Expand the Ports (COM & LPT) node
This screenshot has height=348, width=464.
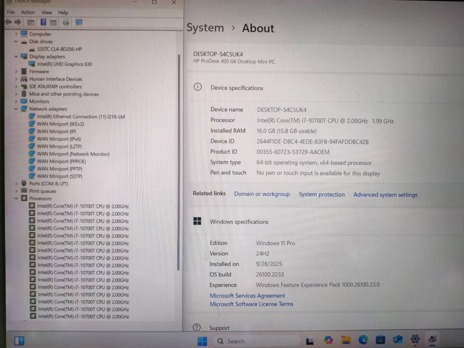pos(16,184)
